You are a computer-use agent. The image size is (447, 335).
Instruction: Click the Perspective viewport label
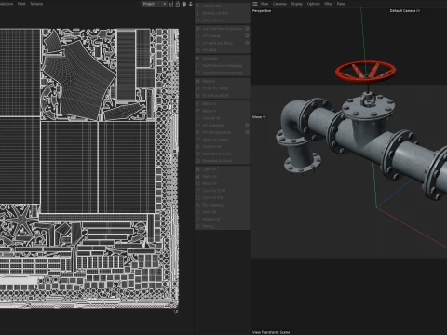pos(262,11)
